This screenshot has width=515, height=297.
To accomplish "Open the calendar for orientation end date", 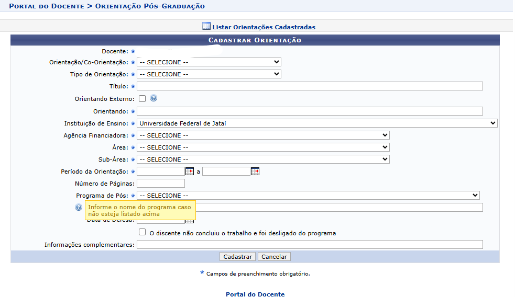I will point(255,172).
